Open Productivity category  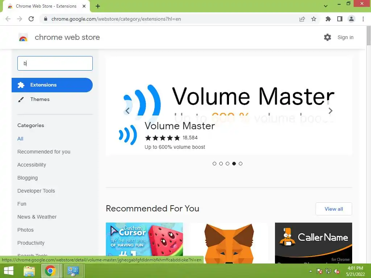31,243
